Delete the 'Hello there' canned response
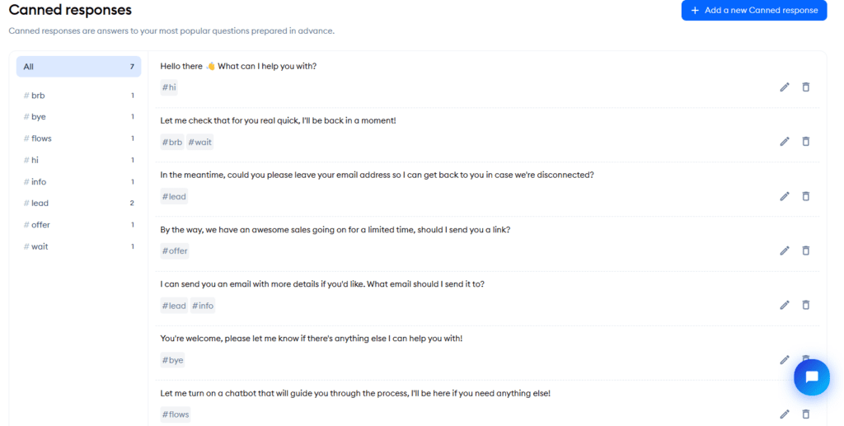This screenshot has height=426, width=844. click(x=806, y=87)
